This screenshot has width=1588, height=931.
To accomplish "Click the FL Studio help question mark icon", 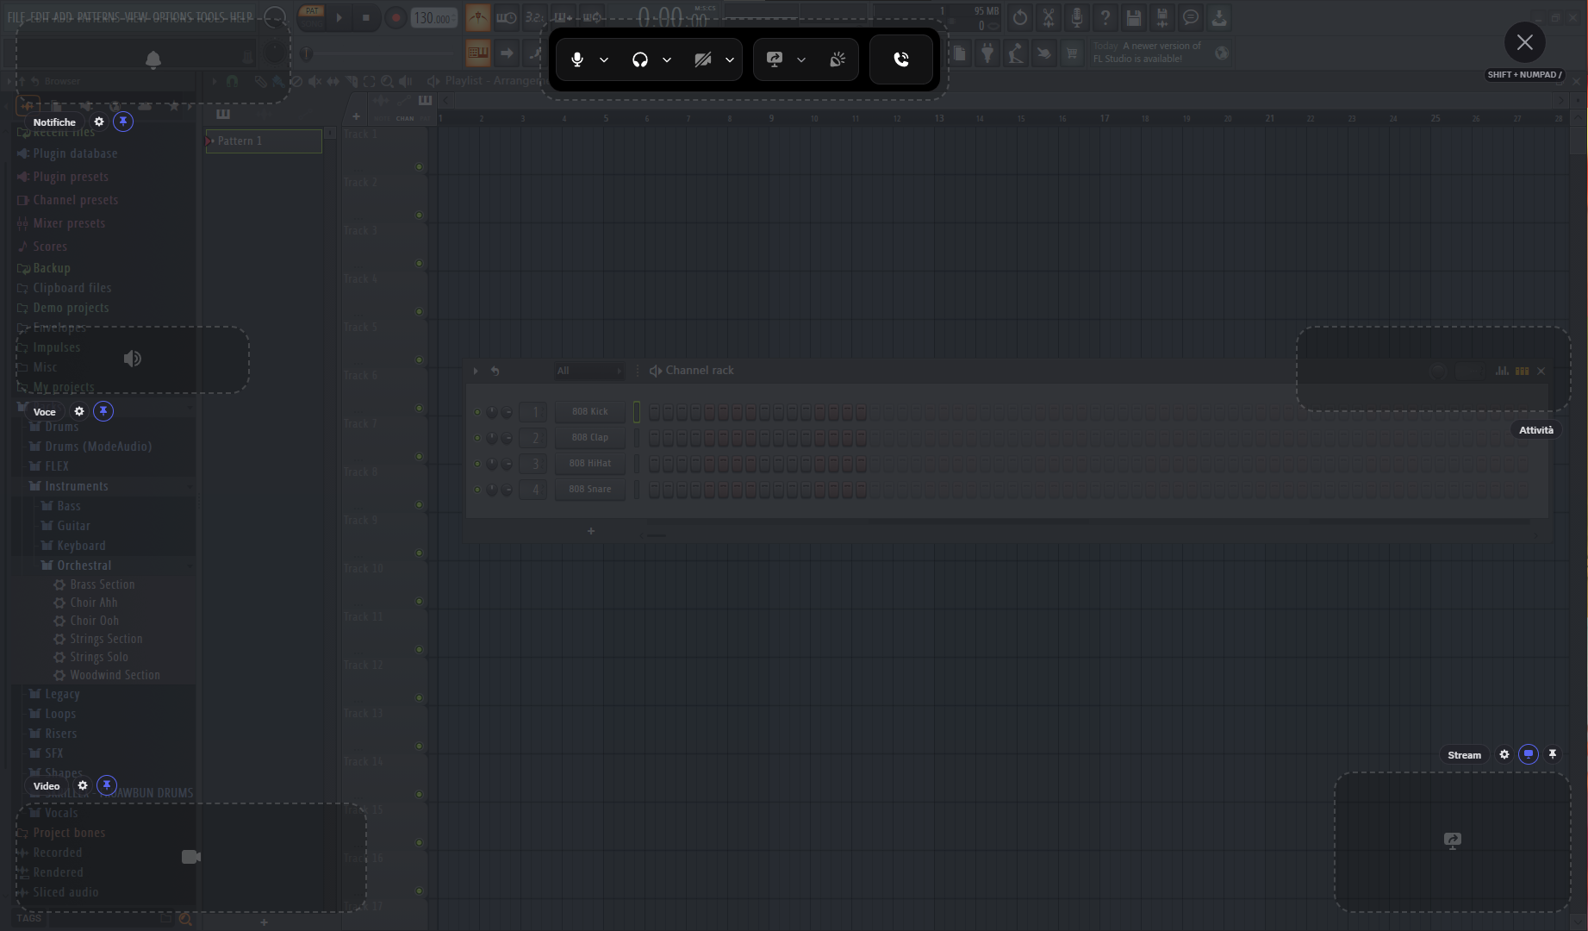I will pyautogui.click(x=1105, y=18).
